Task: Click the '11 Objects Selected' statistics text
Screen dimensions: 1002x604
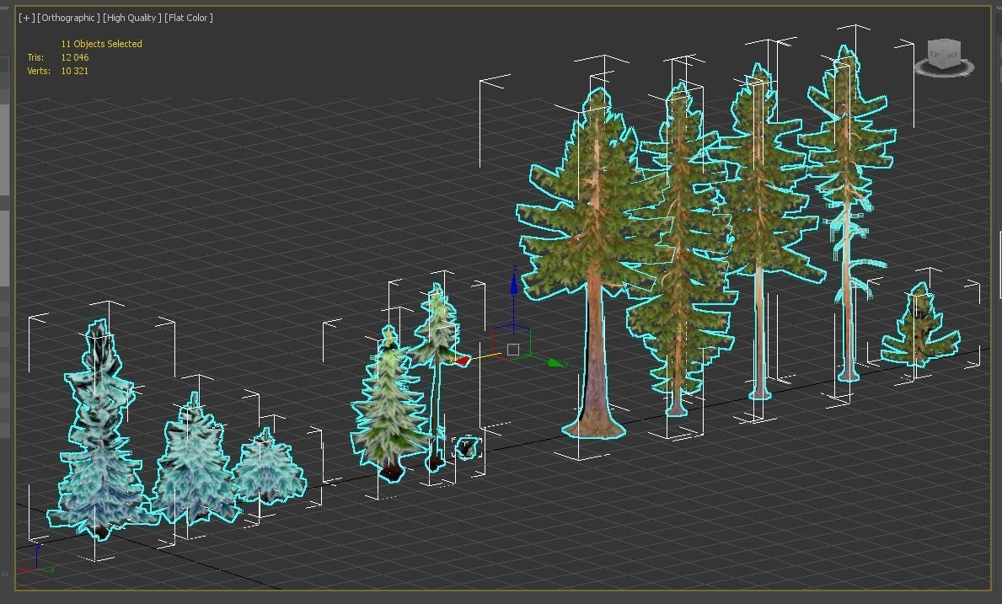Action: [102, 44]
